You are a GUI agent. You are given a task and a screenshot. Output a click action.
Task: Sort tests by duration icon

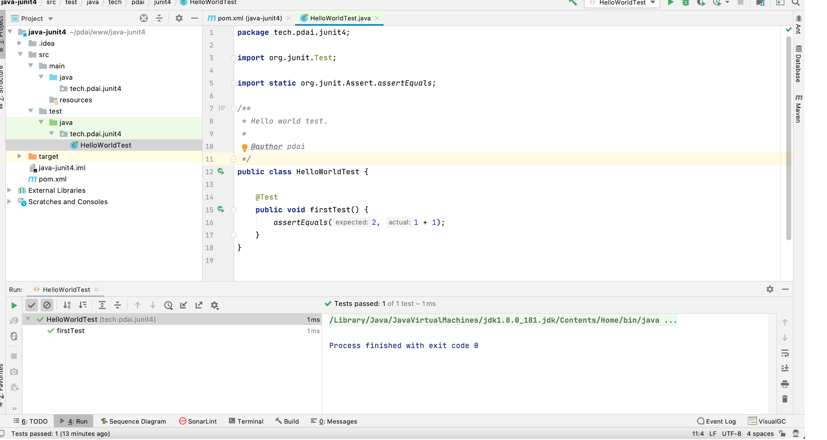pyautogui.click(x=83, y=305)
